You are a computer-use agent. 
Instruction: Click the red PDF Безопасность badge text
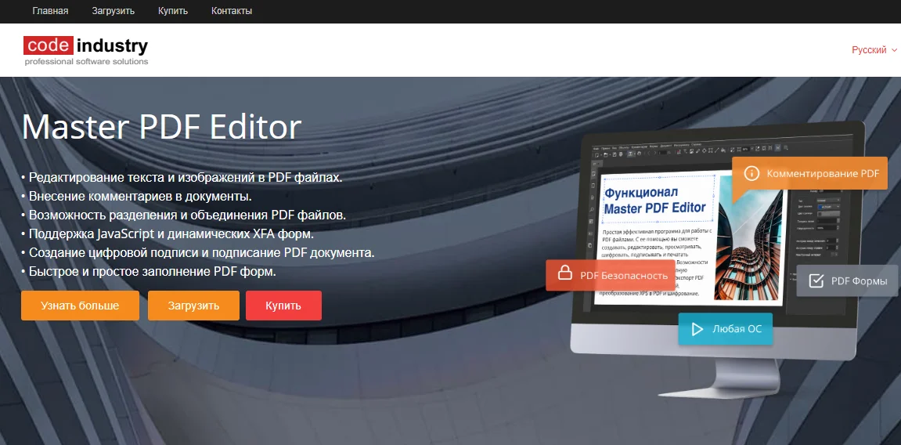[x=624, y=275]
